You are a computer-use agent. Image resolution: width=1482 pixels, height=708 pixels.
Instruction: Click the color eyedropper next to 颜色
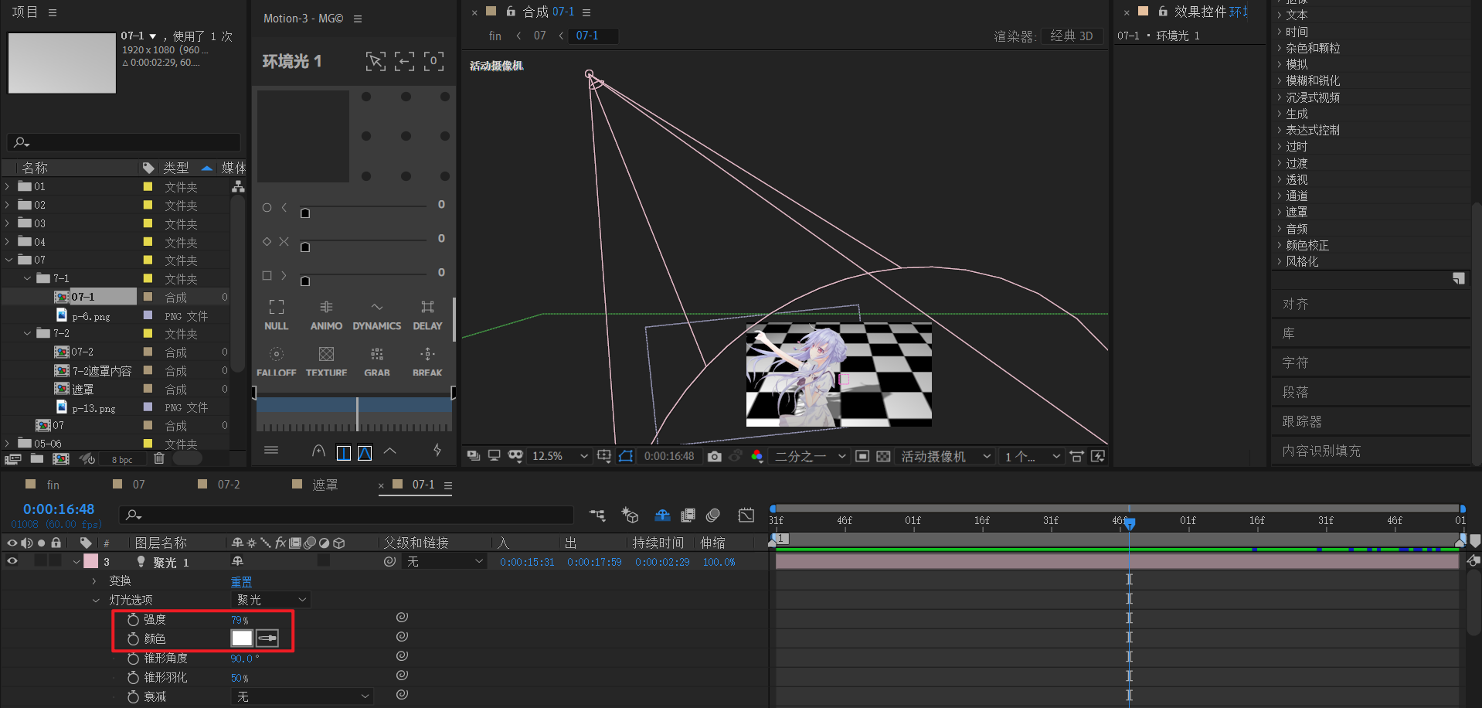(267, 638)
